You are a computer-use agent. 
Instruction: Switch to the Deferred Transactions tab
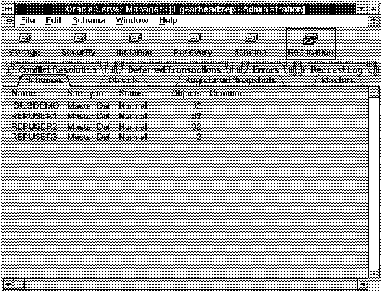pos(174,70)
